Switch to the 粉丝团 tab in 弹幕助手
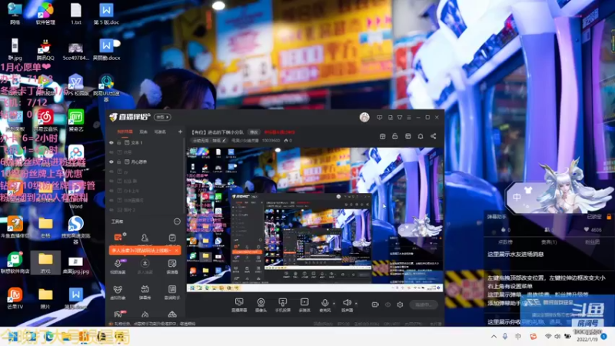The height and width of the screenshot is (346, 615). tap(592, 242)
